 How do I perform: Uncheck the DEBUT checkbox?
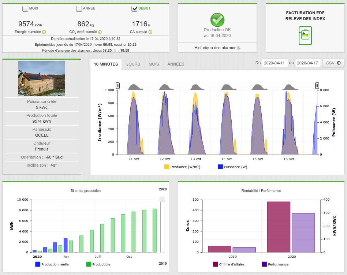point(134,8)
